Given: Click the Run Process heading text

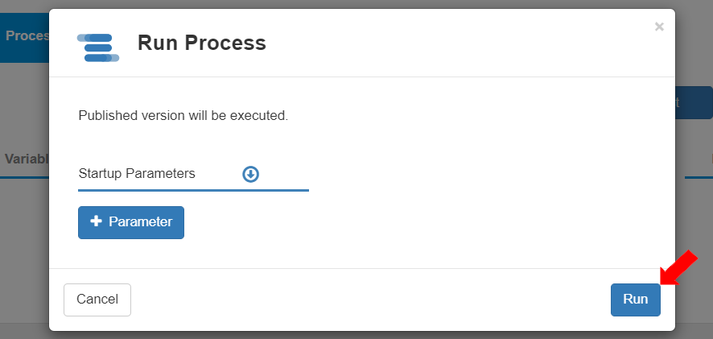Looking at the screenshot, I should point(201,43).
